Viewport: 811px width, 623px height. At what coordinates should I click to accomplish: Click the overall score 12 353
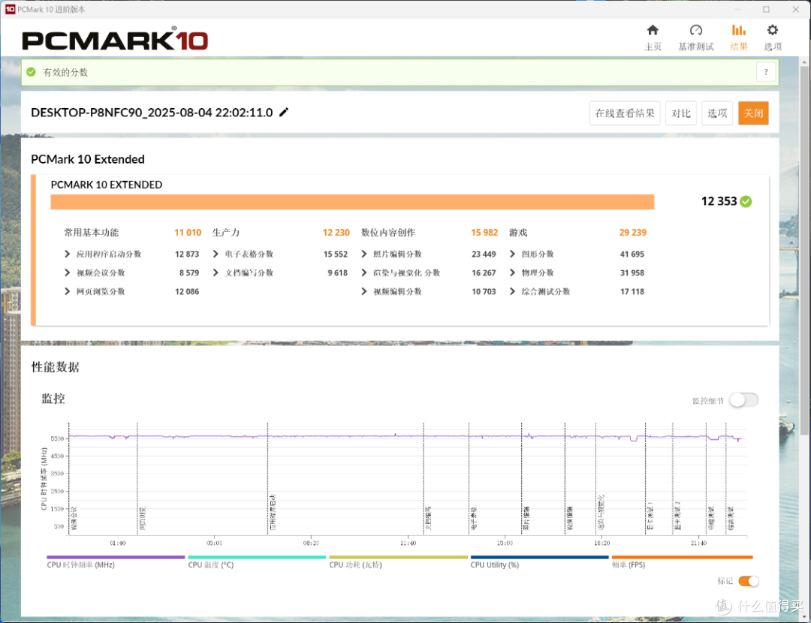pyautogui.click(x=719, y=202)
